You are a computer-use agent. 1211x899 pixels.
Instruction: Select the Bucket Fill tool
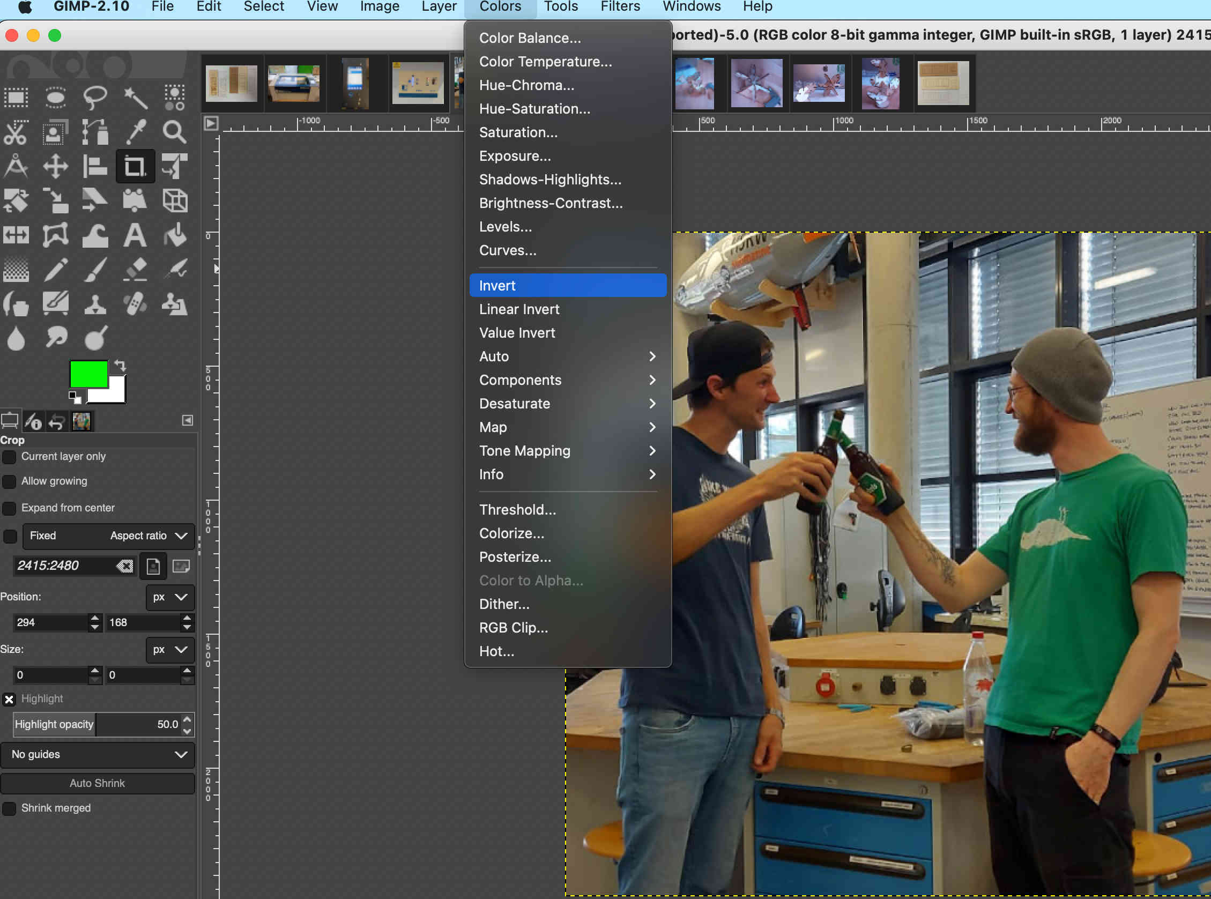174,235
